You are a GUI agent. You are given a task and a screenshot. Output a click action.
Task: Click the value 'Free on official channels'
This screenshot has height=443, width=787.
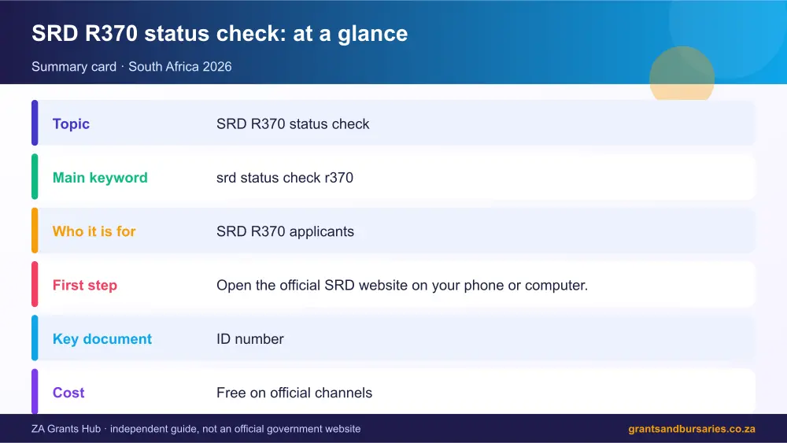pyautogui.click(x=294, y=393)
